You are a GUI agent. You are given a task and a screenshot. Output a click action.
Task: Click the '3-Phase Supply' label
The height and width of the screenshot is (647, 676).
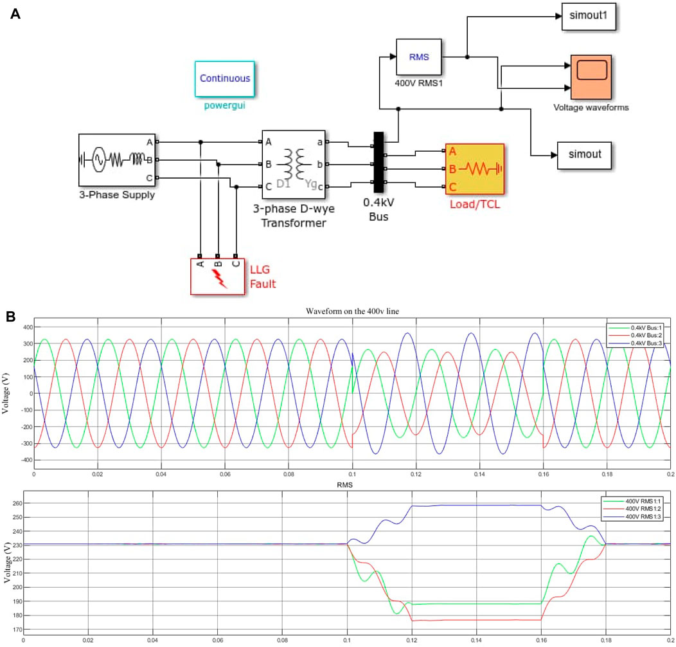117,195
